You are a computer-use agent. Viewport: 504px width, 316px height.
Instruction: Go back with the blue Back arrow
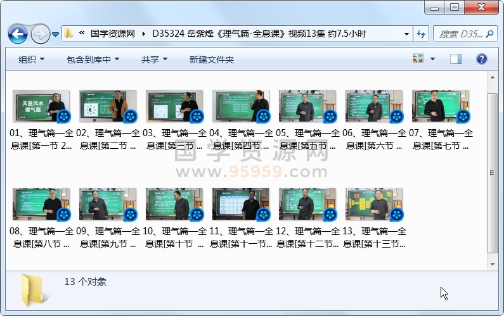point(18,34)
